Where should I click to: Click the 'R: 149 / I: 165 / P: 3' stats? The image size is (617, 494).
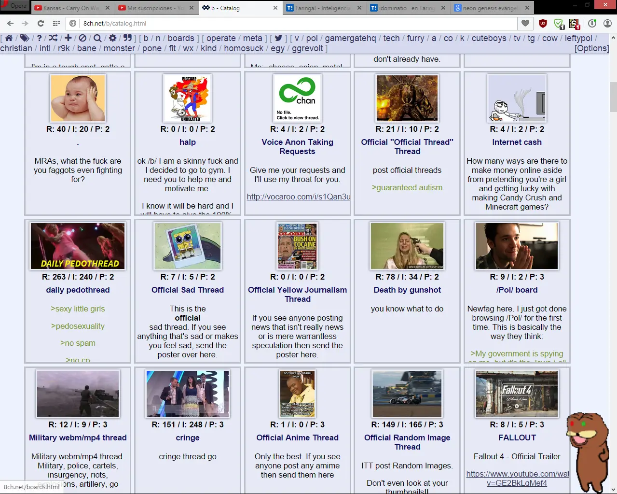(x=407, y=424)
